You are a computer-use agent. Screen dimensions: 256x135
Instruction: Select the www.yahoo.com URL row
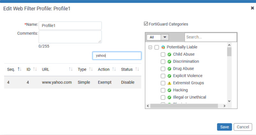tap(57, 82)
